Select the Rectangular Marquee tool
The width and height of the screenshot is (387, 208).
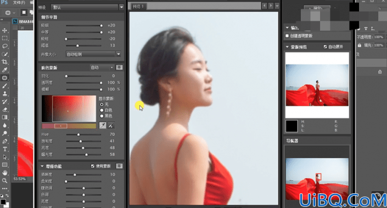click(x=4, y=38)
